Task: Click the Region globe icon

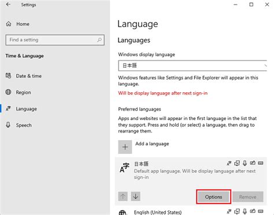Action: pos(8,92)
